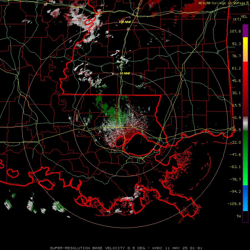Click the -16.5 velocity scale value
Viewport: 250px width, 250px height.
click(235, 130)
